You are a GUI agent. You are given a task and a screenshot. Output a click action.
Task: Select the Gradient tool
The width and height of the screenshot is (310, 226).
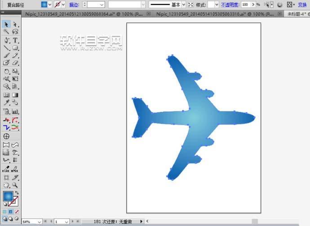pos(15,95)
